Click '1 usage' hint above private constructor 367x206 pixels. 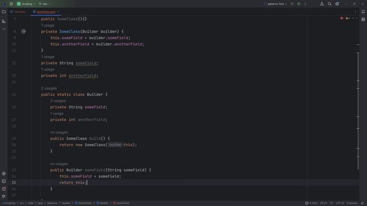click(48, 25)
